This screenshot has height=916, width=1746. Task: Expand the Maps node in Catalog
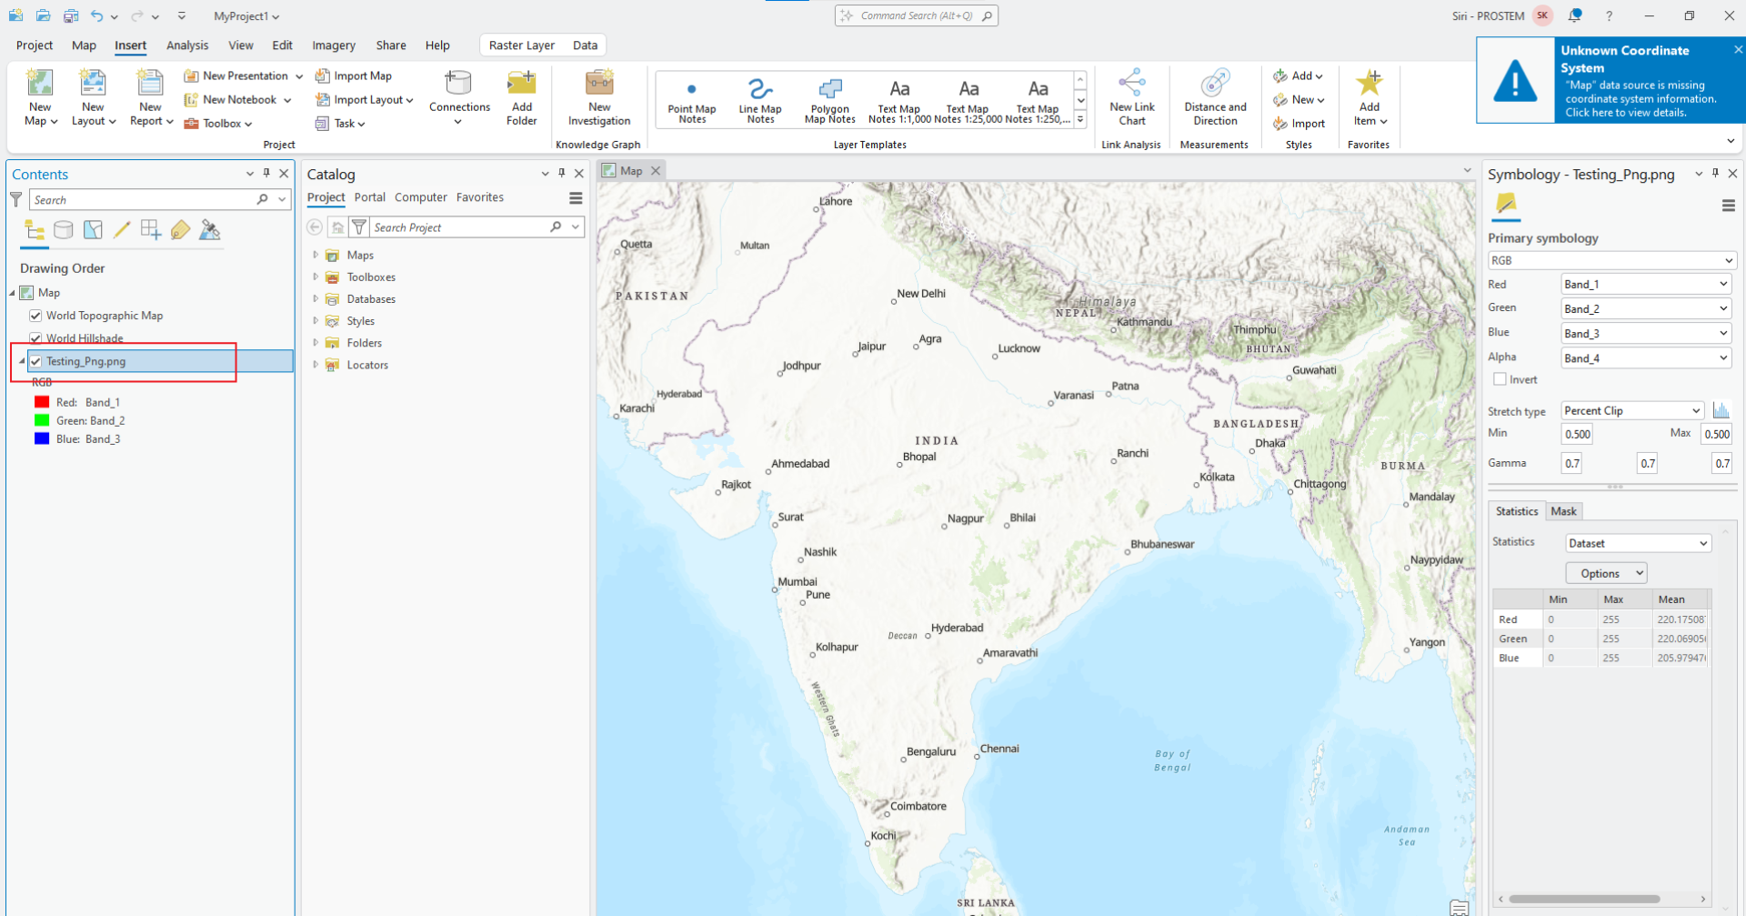pyautogui.click(x=316, y=256)
